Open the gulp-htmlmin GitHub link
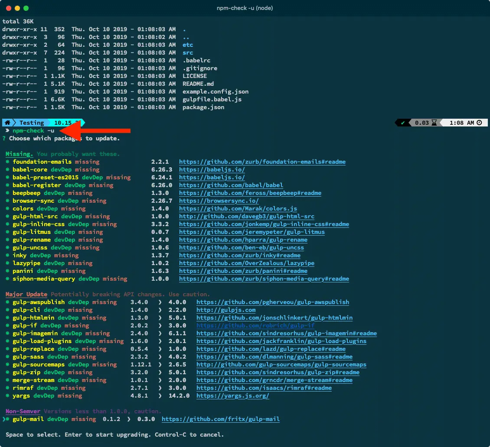490x447 pixels. click(x=274, y=318)
